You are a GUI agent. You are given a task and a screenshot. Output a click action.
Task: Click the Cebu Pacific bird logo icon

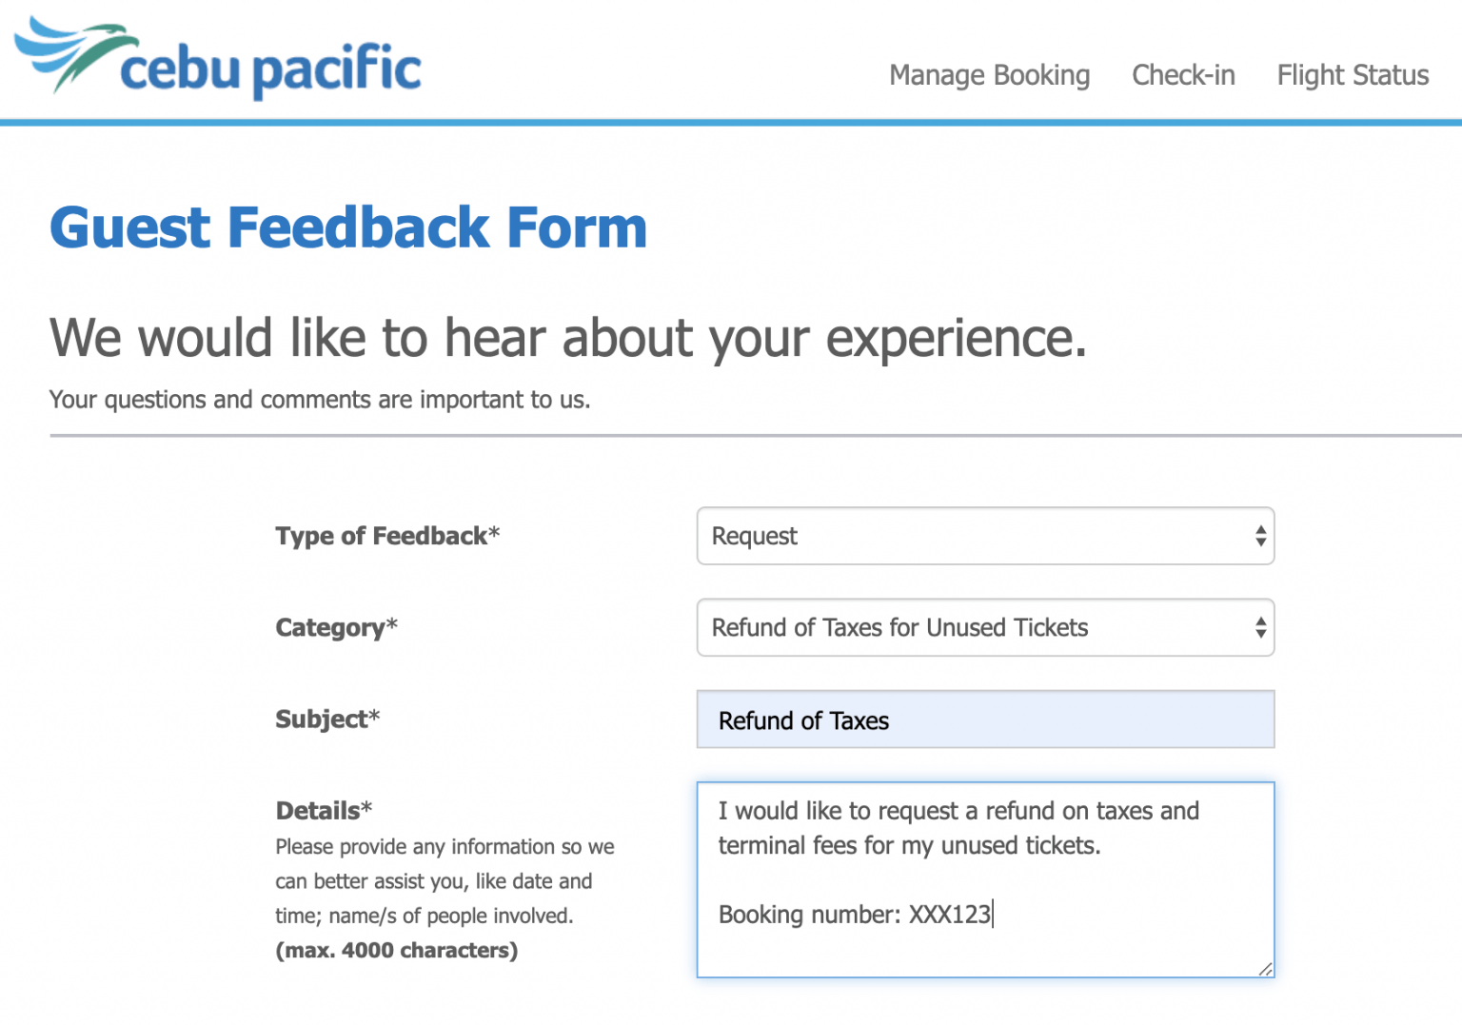click(x=71, y=51)
